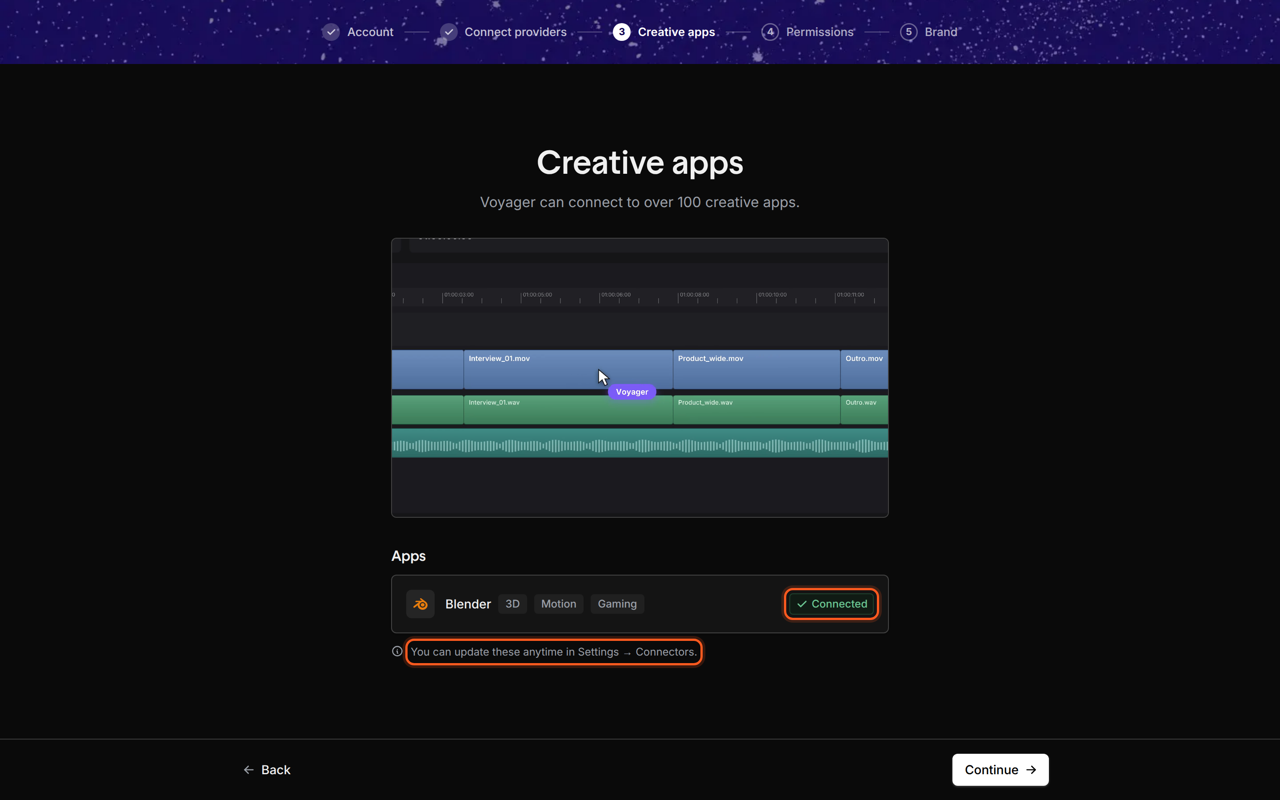Viewport: 1280px width, 800px height.
Task: Click the Account step checkmark icon
Action: click(331, 32)
